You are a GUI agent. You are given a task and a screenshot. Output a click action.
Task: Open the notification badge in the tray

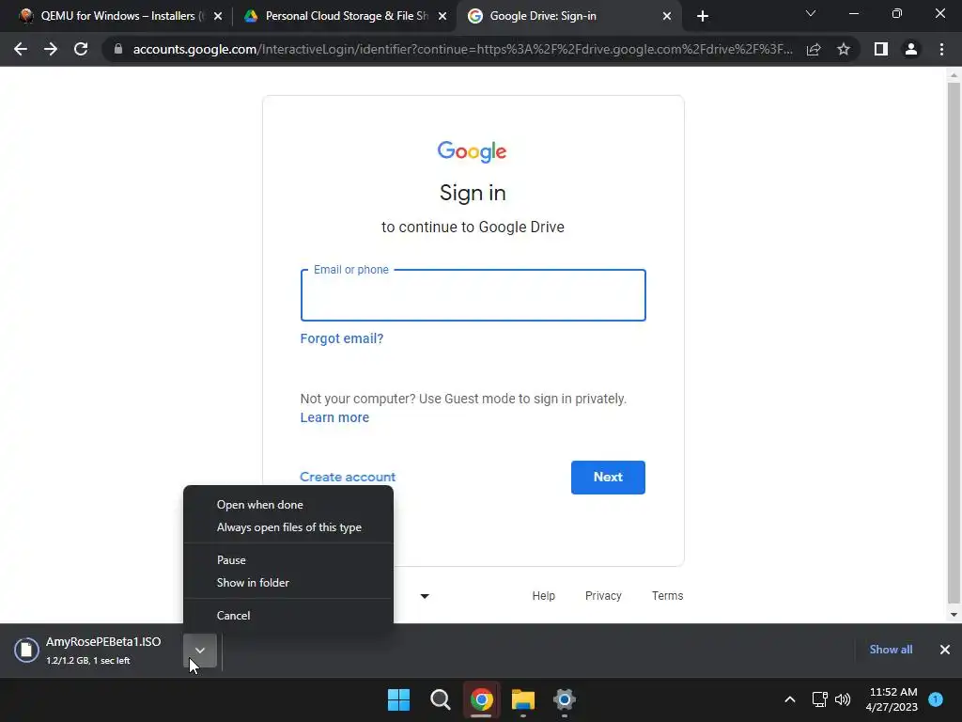pyautogui.click(x=936, y=699)
